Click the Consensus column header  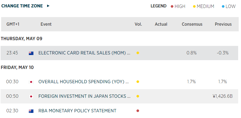click(x=192, y=24)
